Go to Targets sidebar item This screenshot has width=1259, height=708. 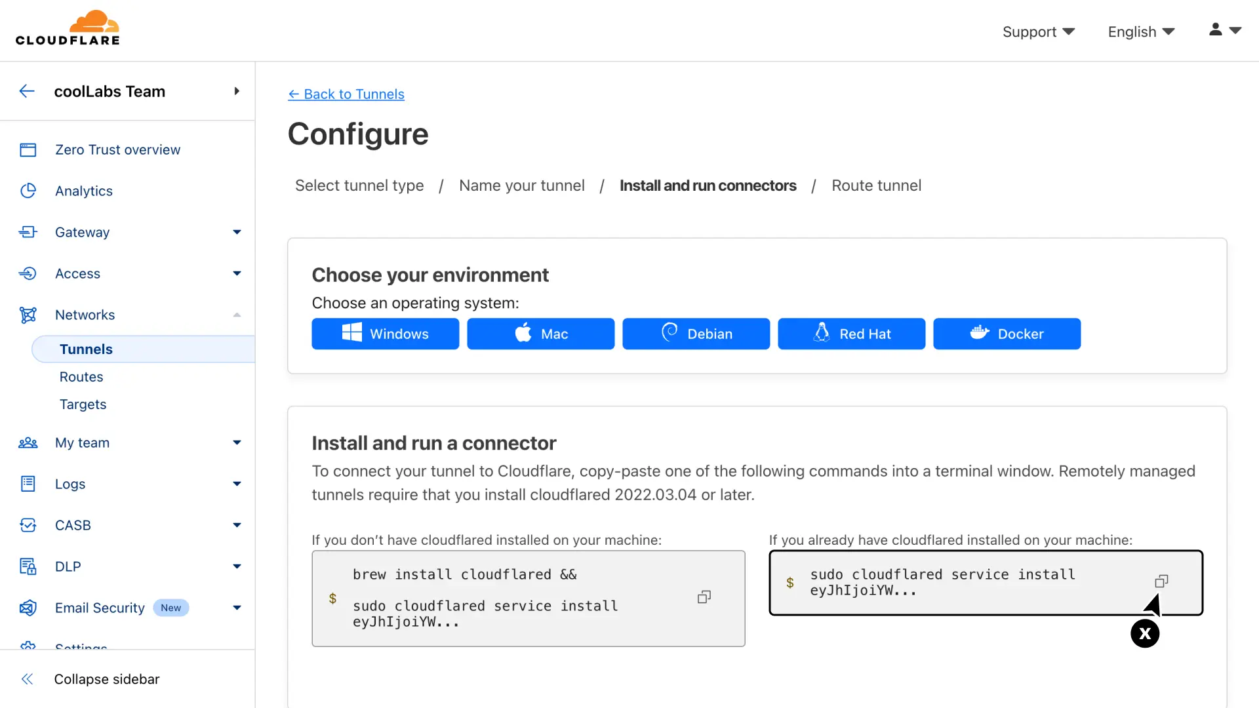[x=83, y=404]
